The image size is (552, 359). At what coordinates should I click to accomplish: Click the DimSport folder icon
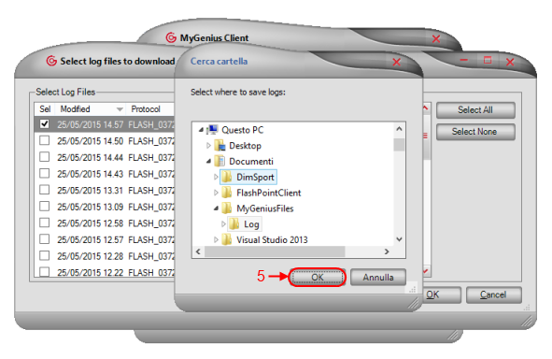click(226, 177)
